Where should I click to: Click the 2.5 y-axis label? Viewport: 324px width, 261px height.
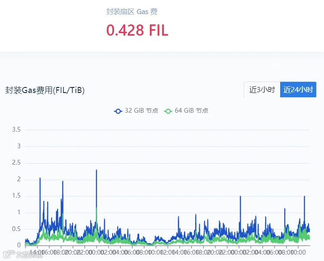point(16,163)
